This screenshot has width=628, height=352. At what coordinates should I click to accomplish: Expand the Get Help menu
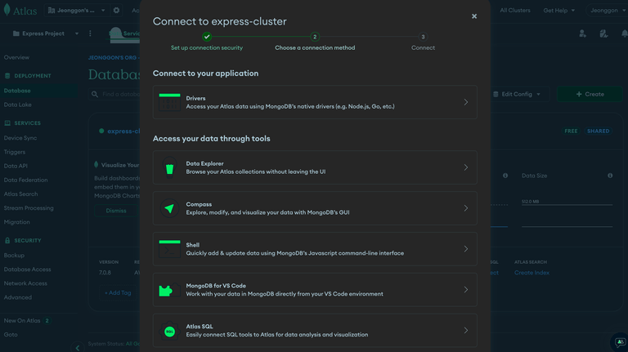558,11
